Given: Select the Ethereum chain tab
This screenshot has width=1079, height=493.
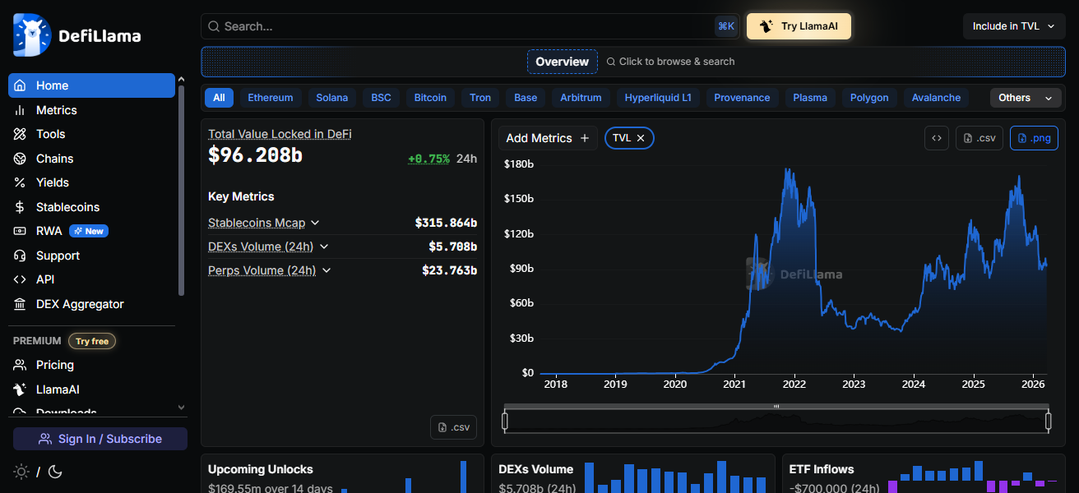Looking at the screenshot, I should coord(270,98).
